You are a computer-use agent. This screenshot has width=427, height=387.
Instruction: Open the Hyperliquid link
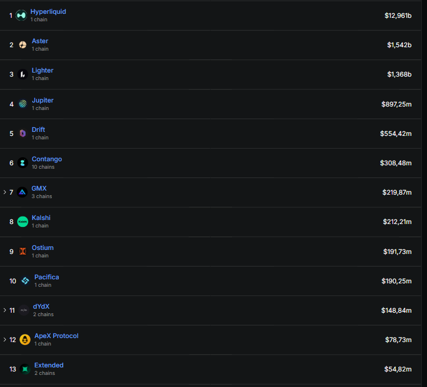click(x=48, y=12)
